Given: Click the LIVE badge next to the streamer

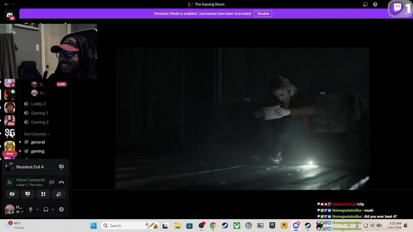Looking at the screenshot, I should click(x=61, y=84).
